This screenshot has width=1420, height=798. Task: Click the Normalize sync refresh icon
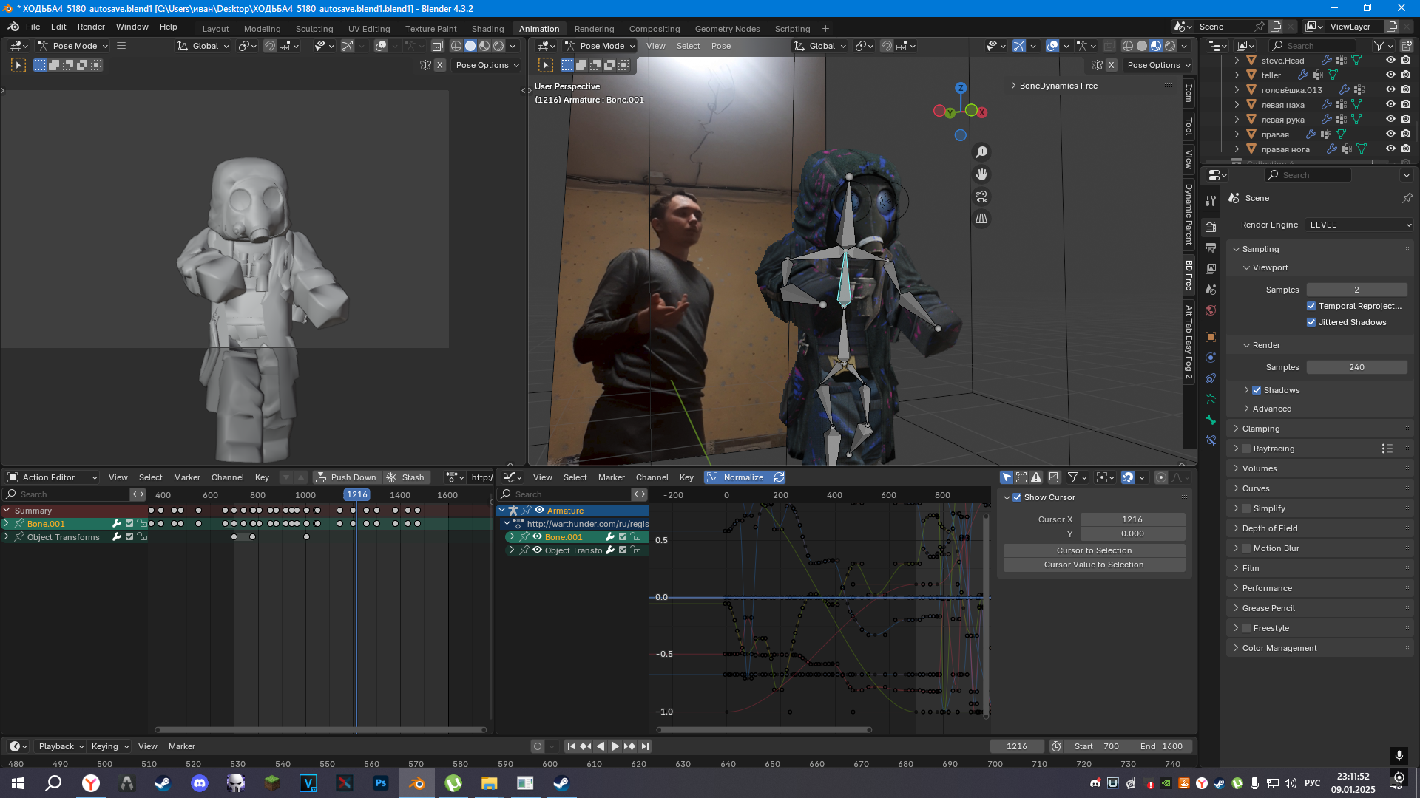pos(779,477)
